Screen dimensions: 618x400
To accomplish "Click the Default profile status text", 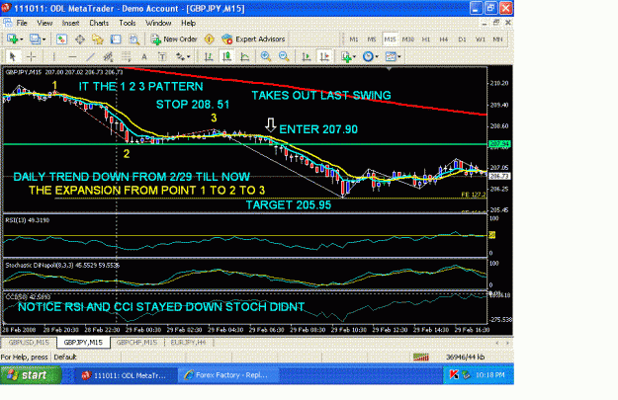I will (65, 358).
